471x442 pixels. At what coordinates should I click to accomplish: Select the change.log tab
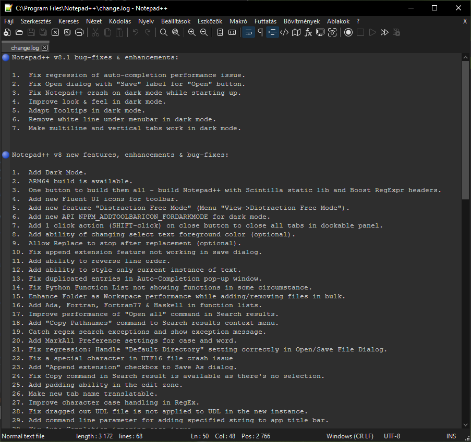(25, 48)
